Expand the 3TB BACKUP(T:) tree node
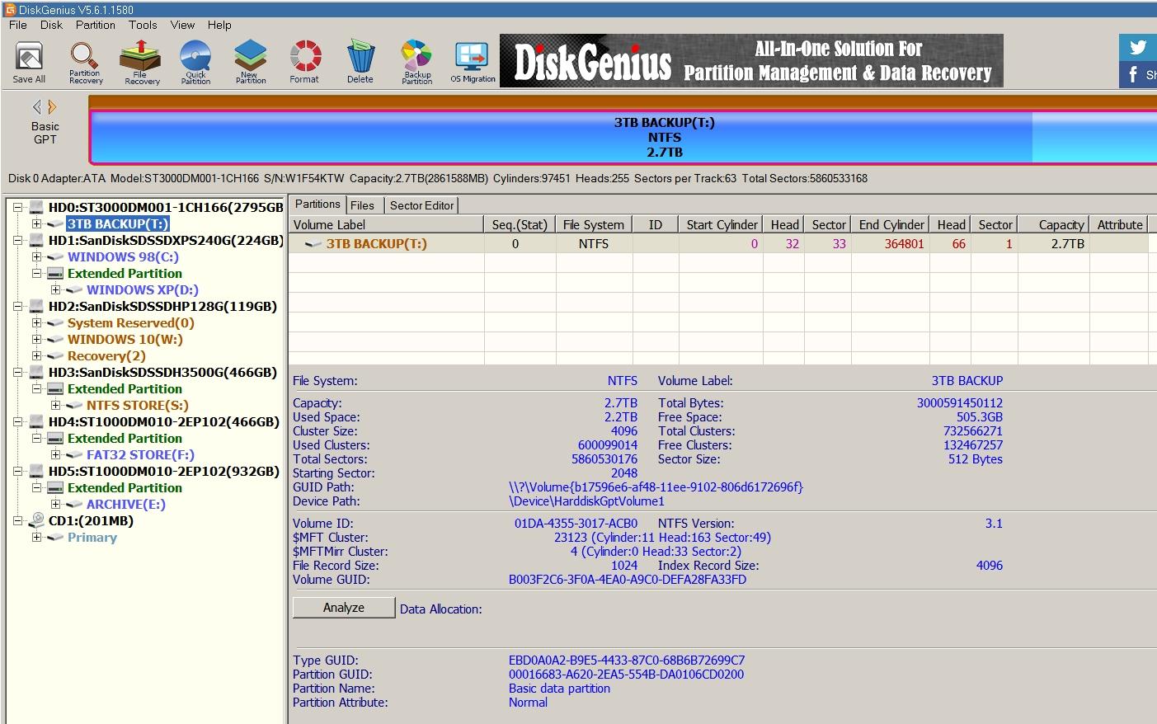 tap(36, 224)
